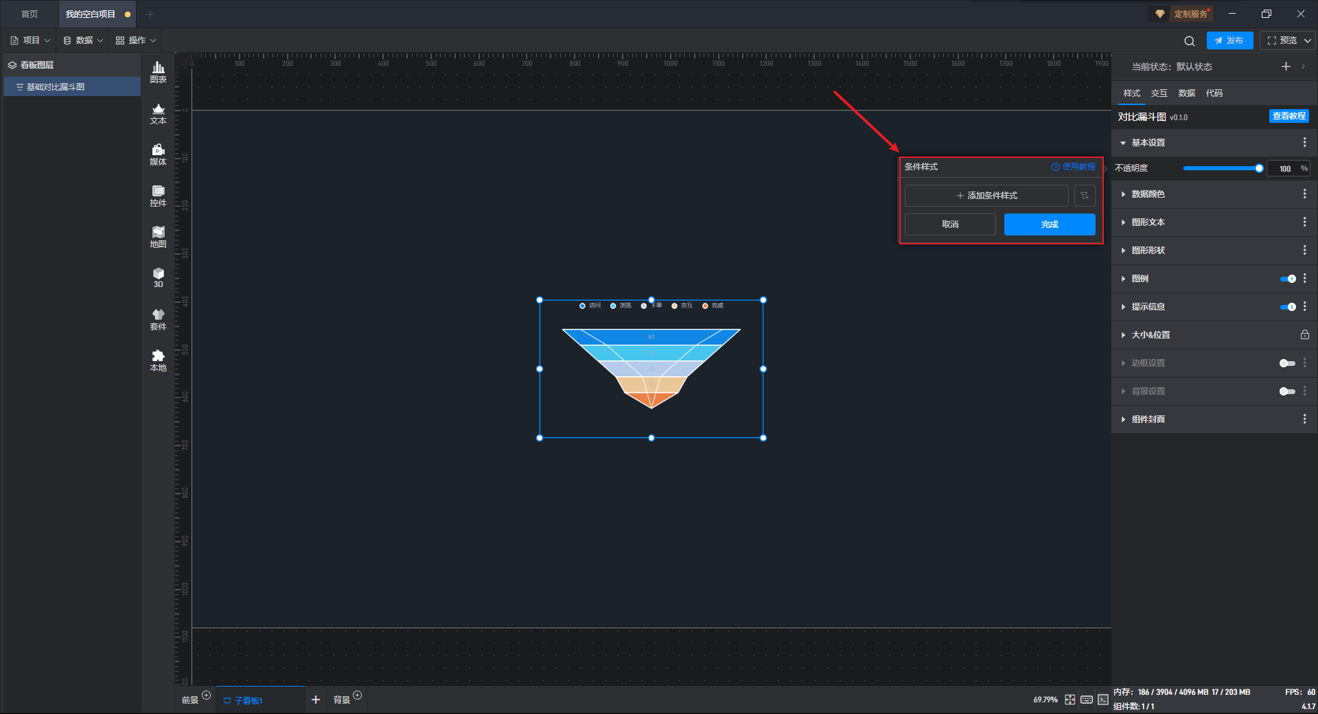Open the 媒体 media component panel

pos(158,154)
